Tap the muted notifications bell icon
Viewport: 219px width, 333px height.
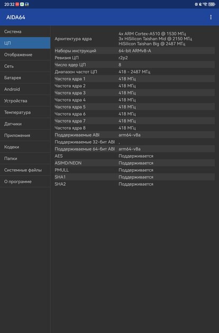(200, 4)
